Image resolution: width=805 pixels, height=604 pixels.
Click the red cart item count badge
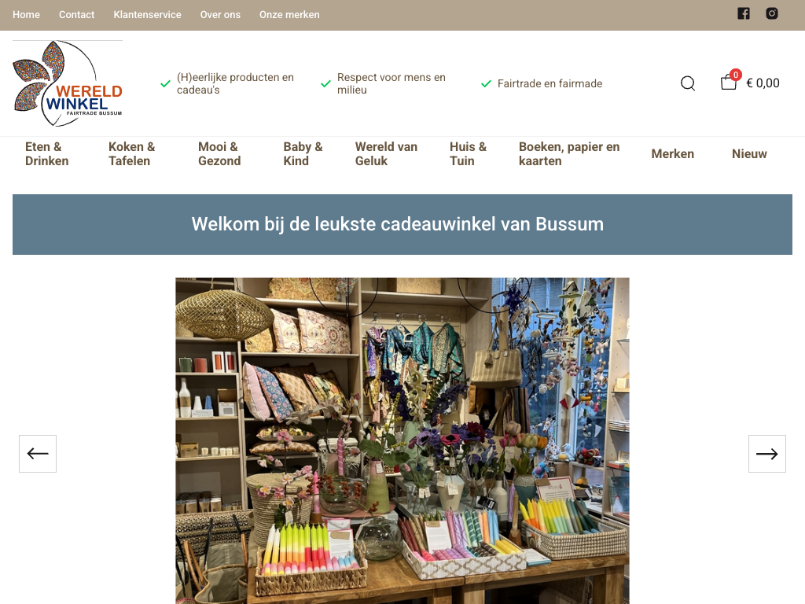click(736, 75)
